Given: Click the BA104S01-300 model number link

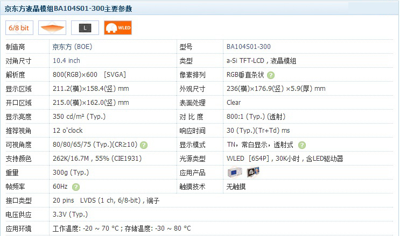Looking at the screenshot, I should pos(248,47).
